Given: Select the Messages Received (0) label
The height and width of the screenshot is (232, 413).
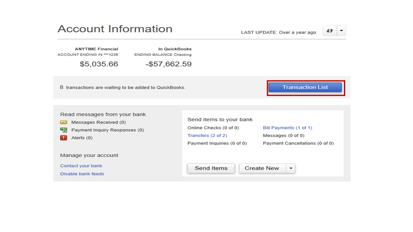Looking at the screenshot, I should tap(98, 123).
